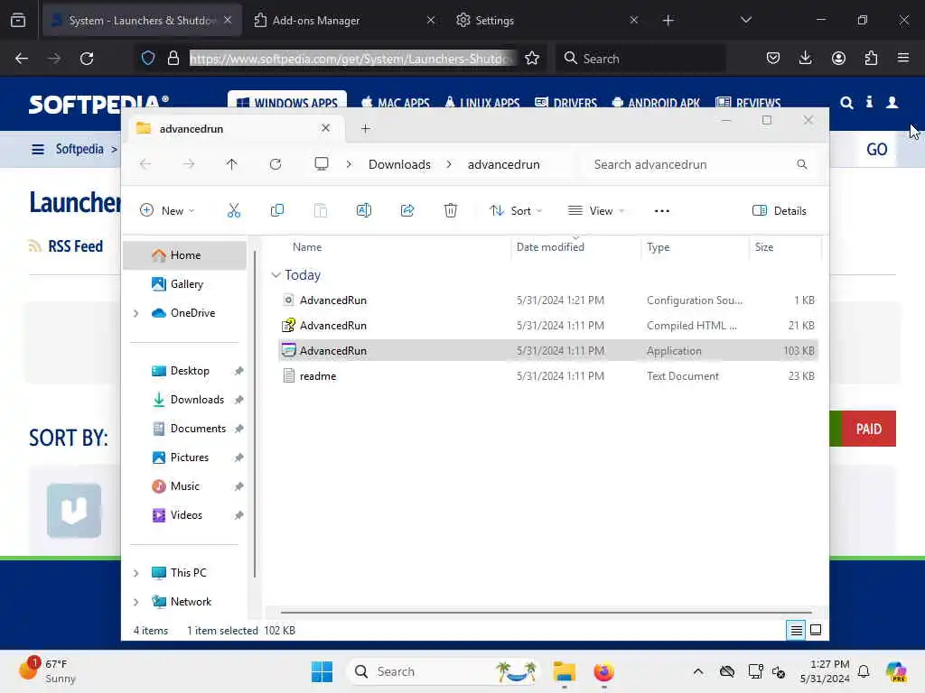Add a new Explorer tab with plus icon
The height and width of the screenshot is (693, 925).
[x=365, y=128]
